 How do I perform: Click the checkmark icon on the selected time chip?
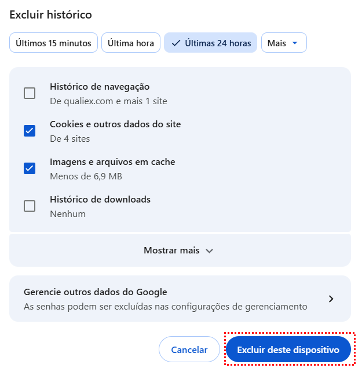tap(176, 43)
